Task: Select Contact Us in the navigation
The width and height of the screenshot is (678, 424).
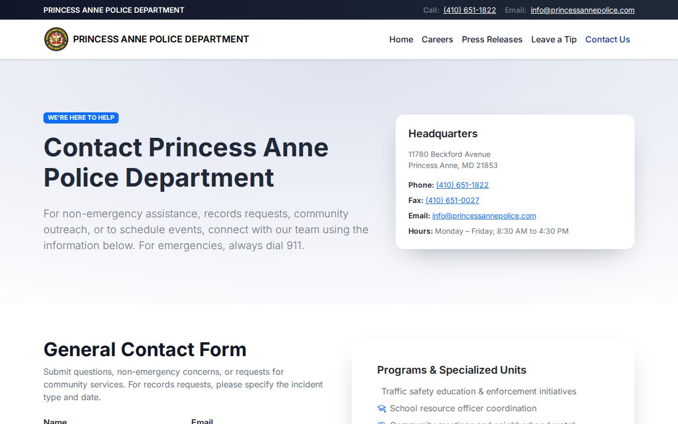Action: tap(608, 39)
